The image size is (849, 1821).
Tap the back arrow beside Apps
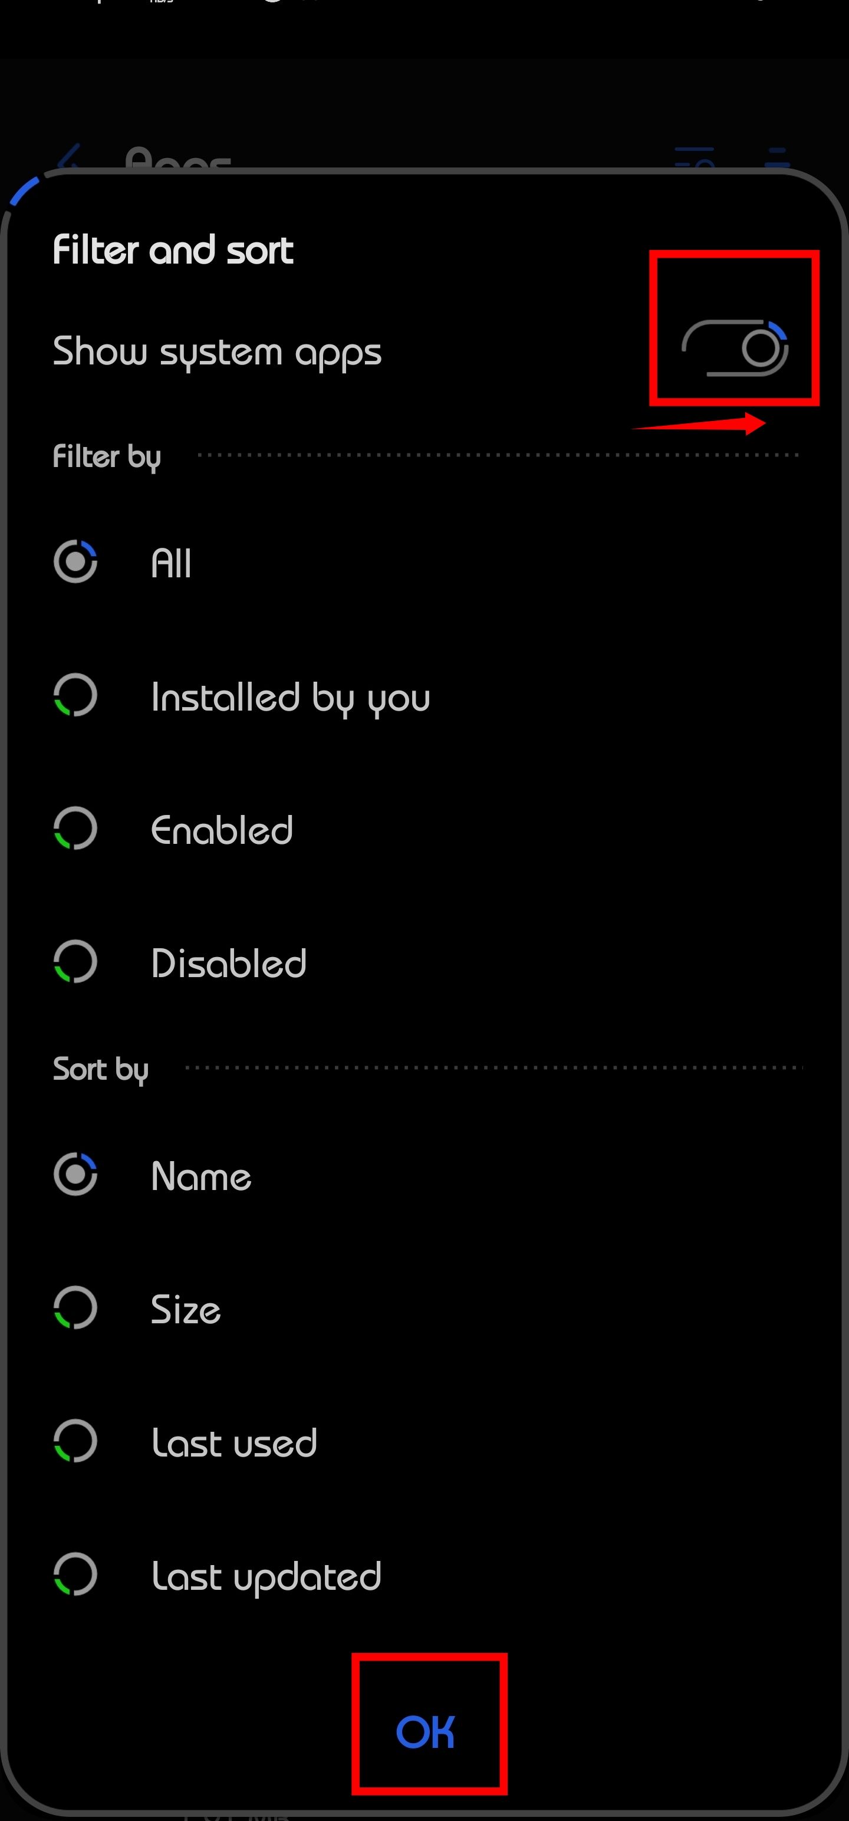[x=70, y=159]
